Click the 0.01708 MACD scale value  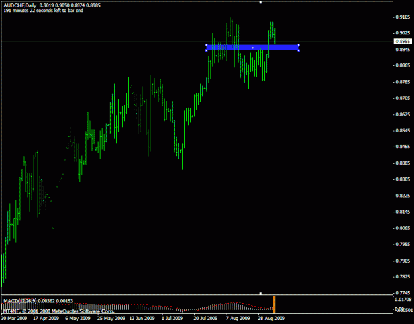pos(403,300)
